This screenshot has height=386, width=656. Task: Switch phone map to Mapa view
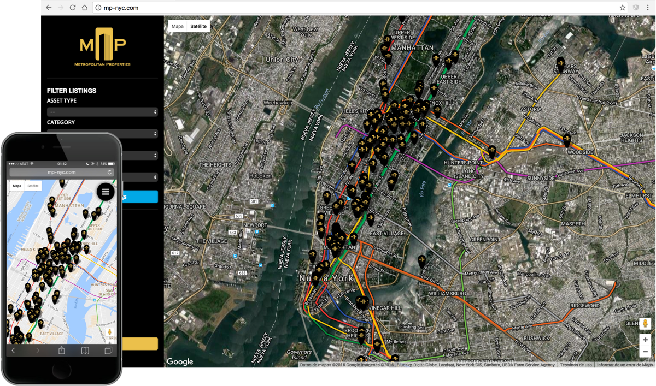(17, 186)
